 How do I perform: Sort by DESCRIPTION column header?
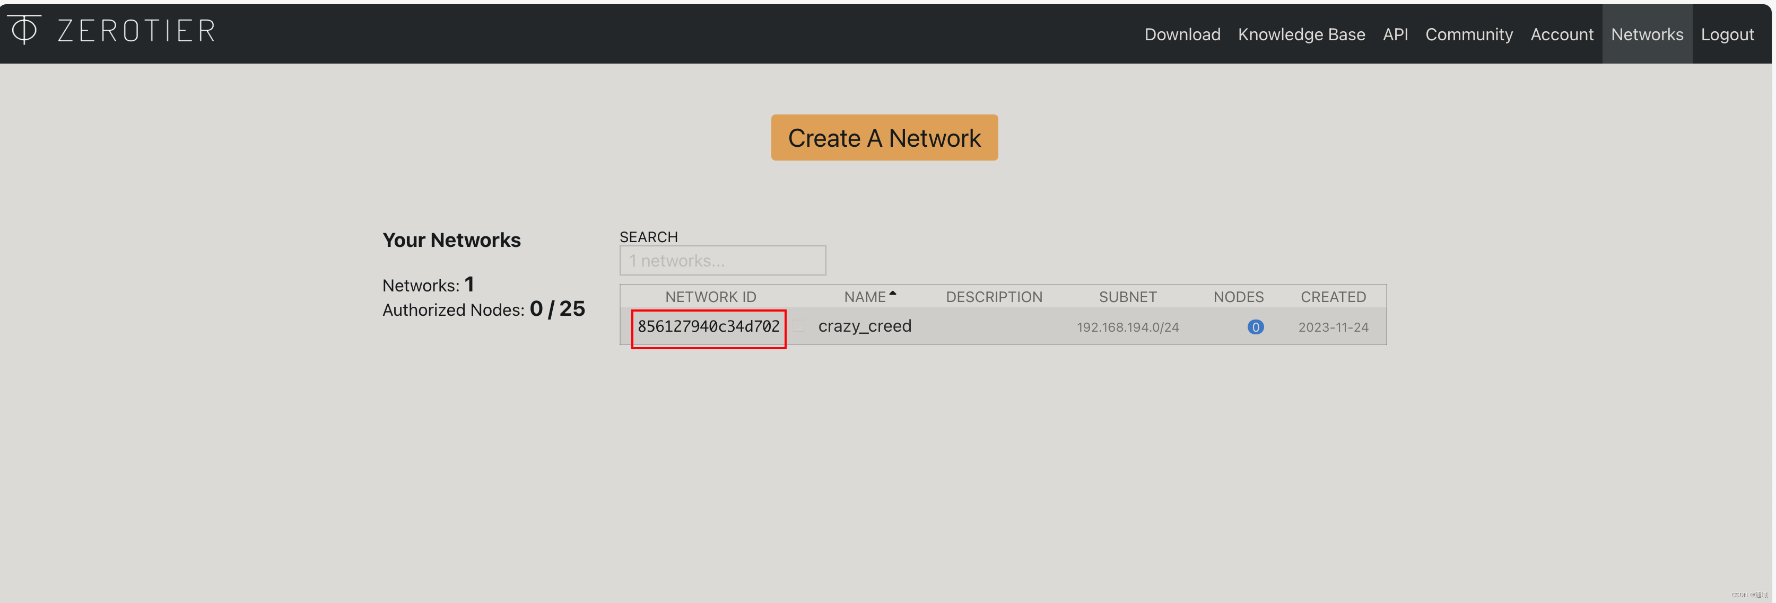[994, 297]
